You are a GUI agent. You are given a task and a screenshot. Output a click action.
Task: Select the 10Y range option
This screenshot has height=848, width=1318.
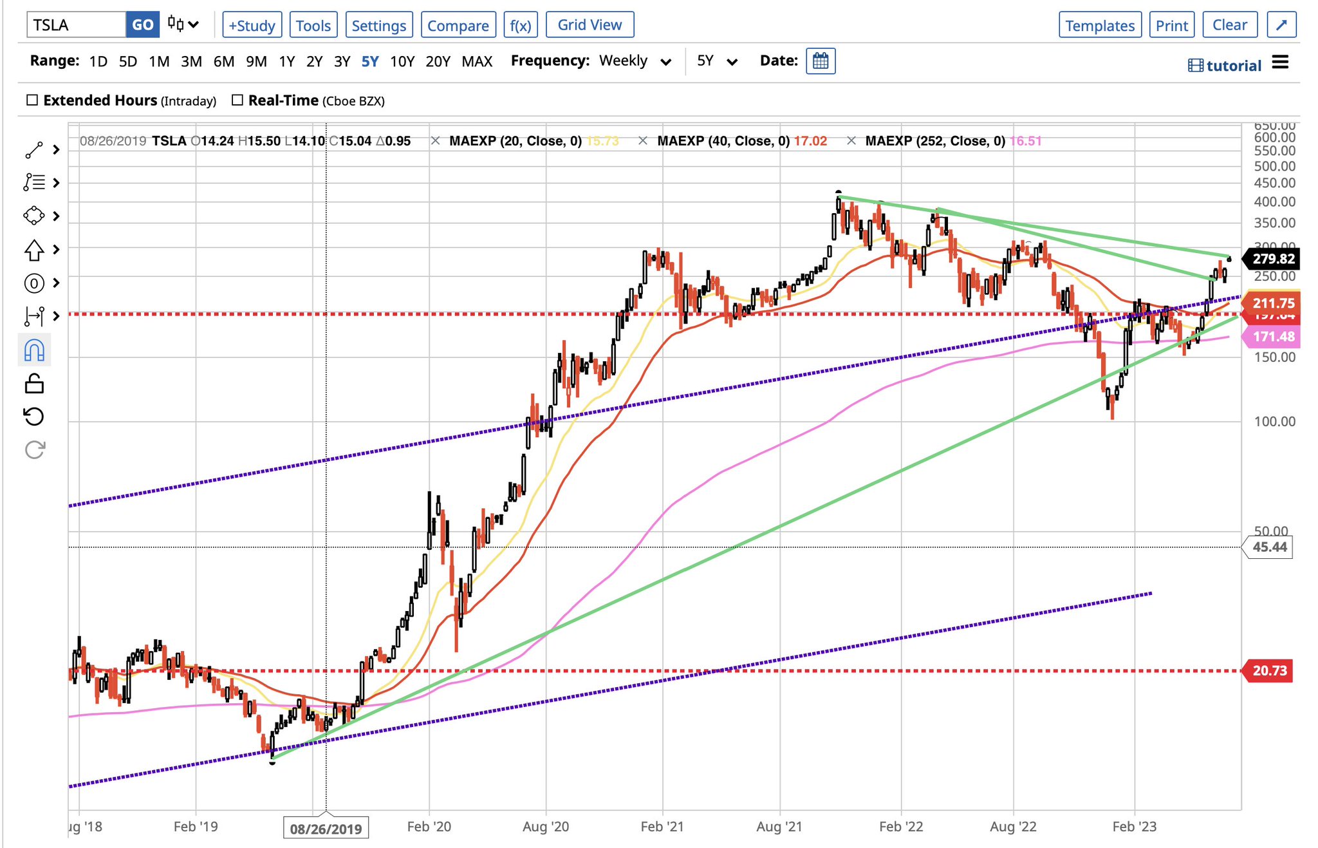[x=402, y=62]
